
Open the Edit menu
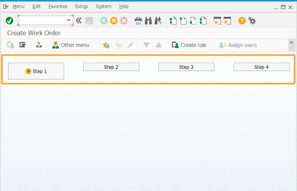(36, 6)
